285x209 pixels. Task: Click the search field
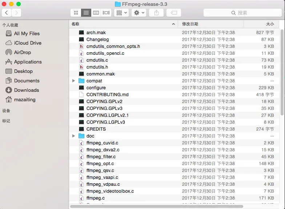pos(242,13)
